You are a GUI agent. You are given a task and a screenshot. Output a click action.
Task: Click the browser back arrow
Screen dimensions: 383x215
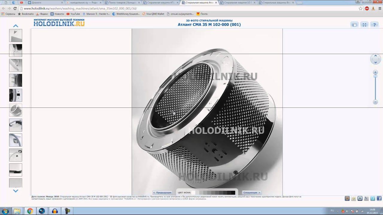coord(3,8)
